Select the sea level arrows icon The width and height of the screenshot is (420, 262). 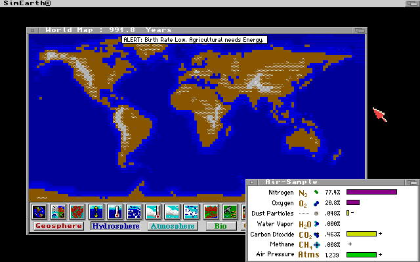pyautogui.click(x=96, y=212)
